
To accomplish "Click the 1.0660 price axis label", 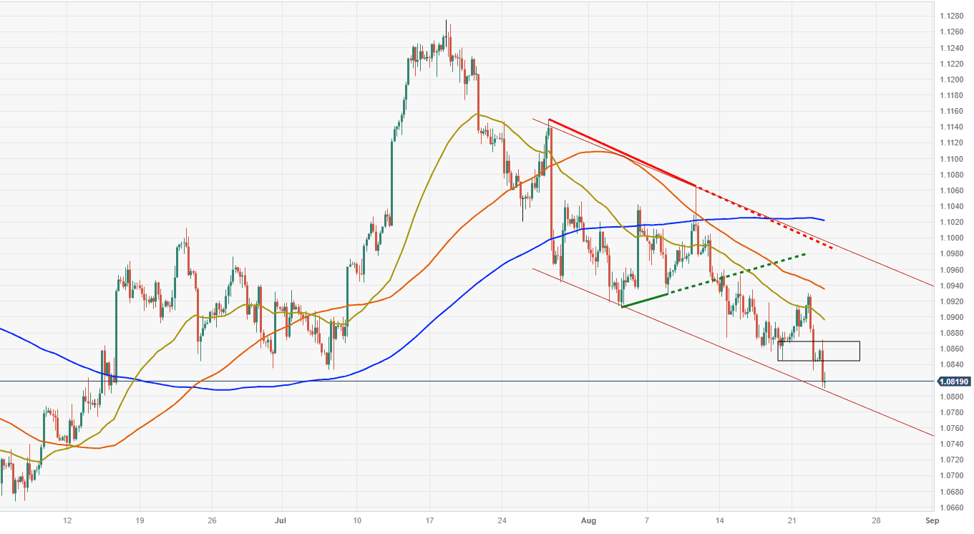I will [x=953, y=508].
